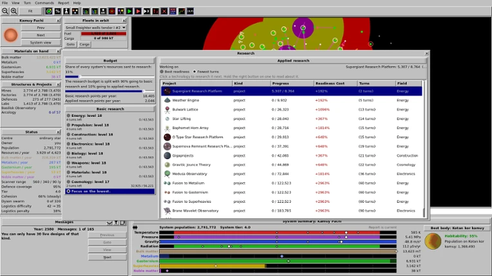Viewport: 492px width, 276px height.
Task: Click the Superheavies bar in system summary
Action: [278, 266]
